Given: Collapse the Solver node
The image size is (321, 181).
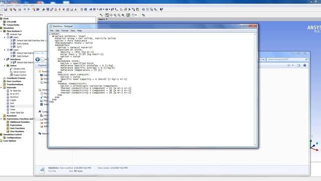Looking at the screenshot, I should tap(5, 65).
